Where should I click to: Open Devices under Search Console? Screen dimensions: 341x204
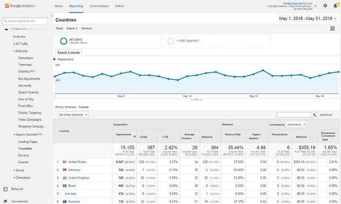(x=24, y=155)
